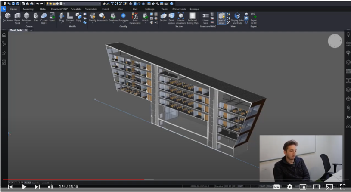Toggle POLAR in the status bar
Image resolution: width=351 pixels, height=192 pixels.
click(262, 186)
